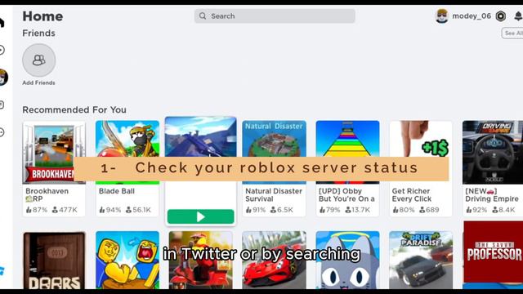Open the sidebar profile avatar icon

(3, 78)
